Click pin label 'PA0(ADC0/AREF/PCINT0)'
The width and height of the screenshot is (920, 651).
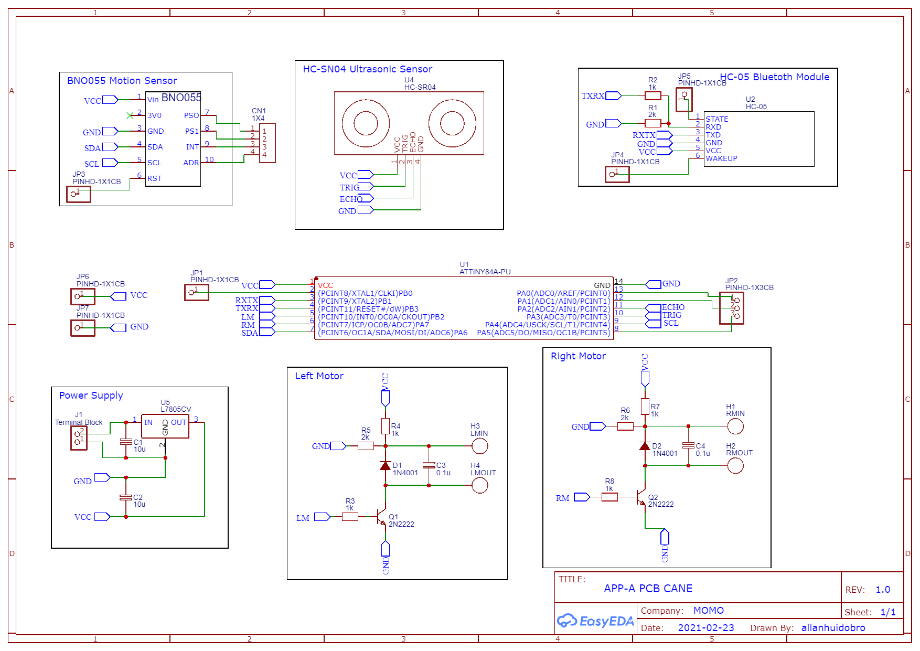click(x=564, y=293)
